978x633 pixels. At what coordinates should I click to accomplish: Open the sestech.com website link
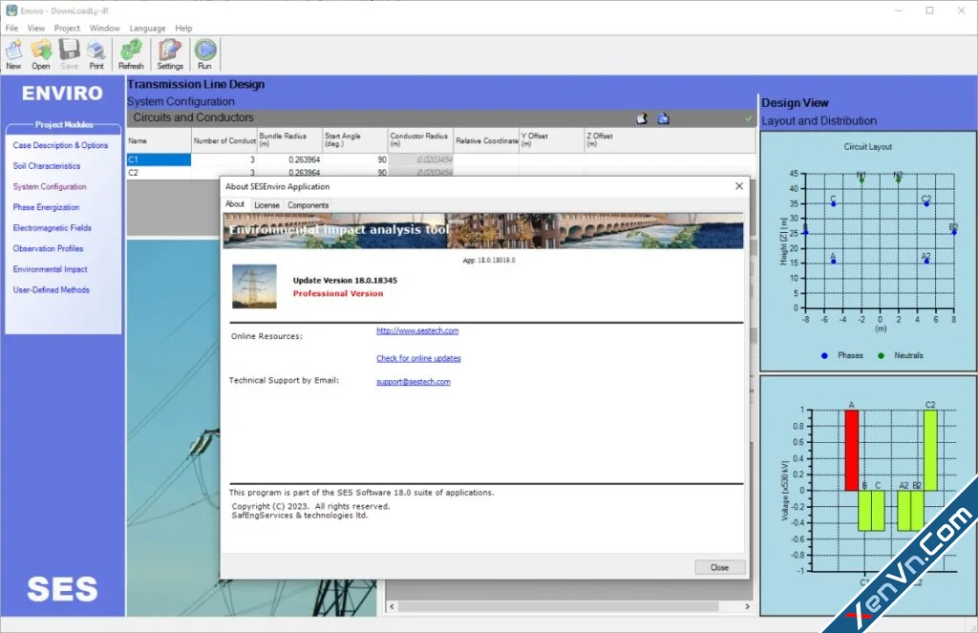(x=417, y=330)
